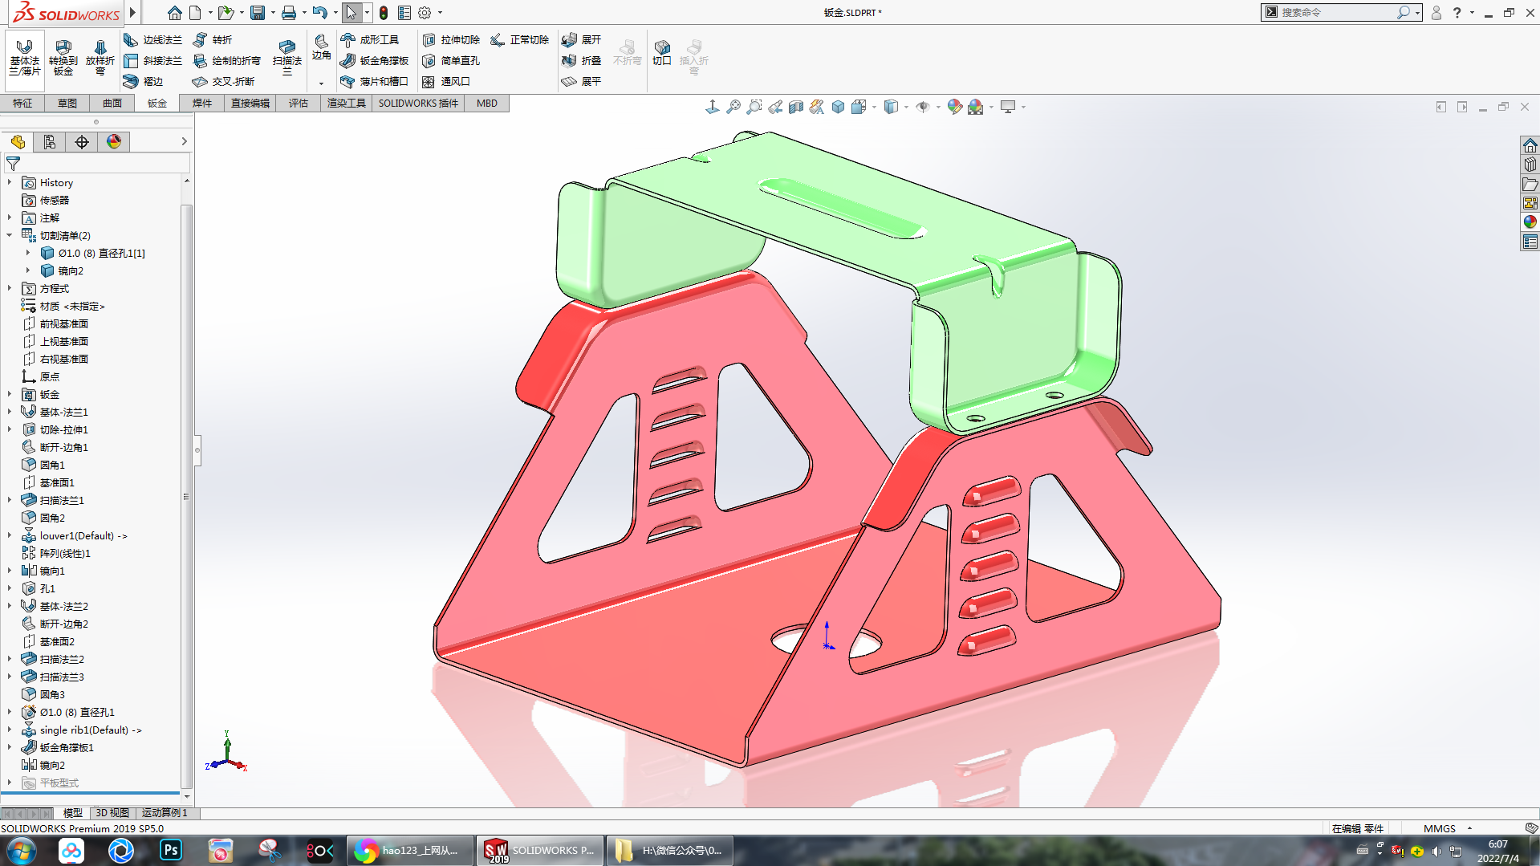Viewport: 1540px width, 866px height.
Task: Click the 扫描法兰 tool
Action: click(x=286, y=57)
